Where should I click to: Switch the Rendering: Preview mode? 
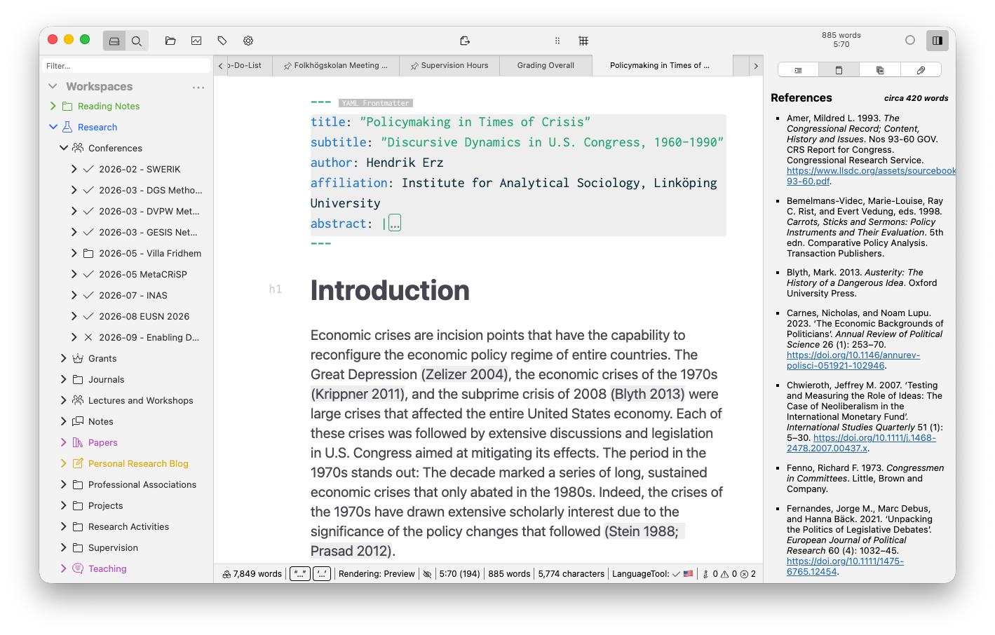click(377, 573)
